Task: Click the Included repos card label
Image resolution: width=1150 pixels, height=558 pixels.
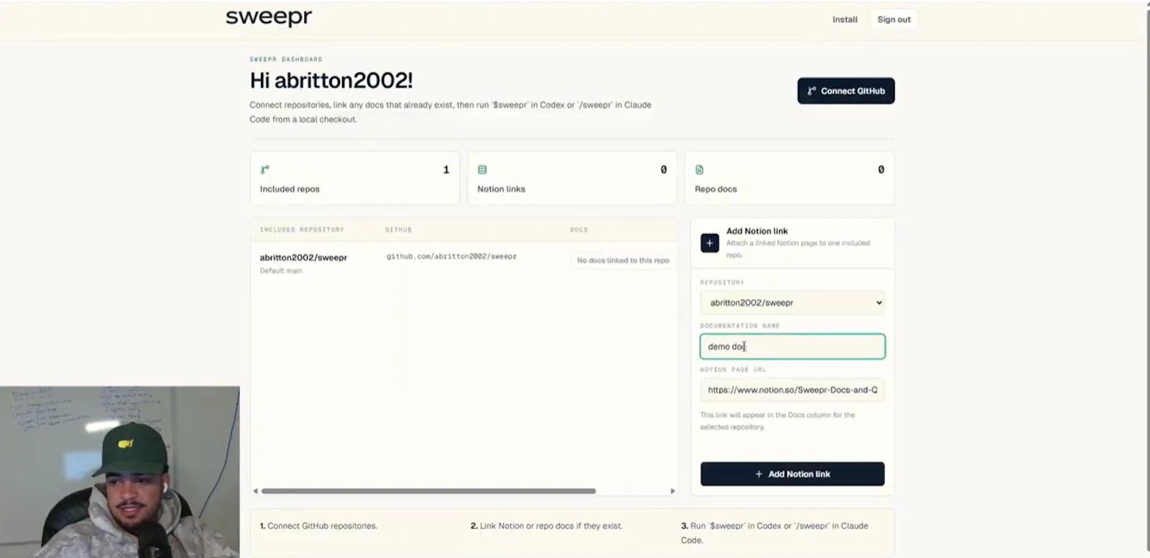Action: [290, 189]
